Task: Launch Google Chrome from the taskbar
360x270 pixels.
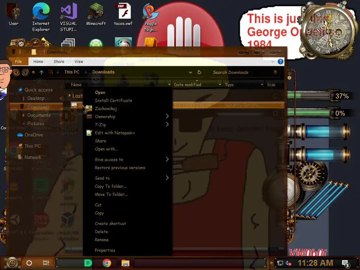Action: click(x=107, y=263)
